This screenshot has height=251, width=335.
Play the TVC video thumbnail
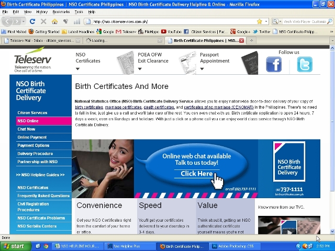click(x=289, y=225)
